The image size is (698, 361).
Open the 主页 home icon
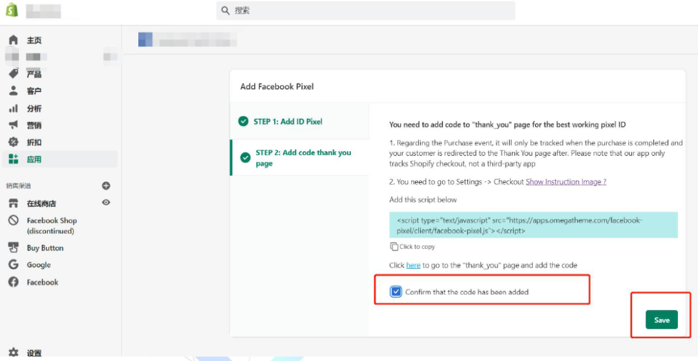point(13,40)
